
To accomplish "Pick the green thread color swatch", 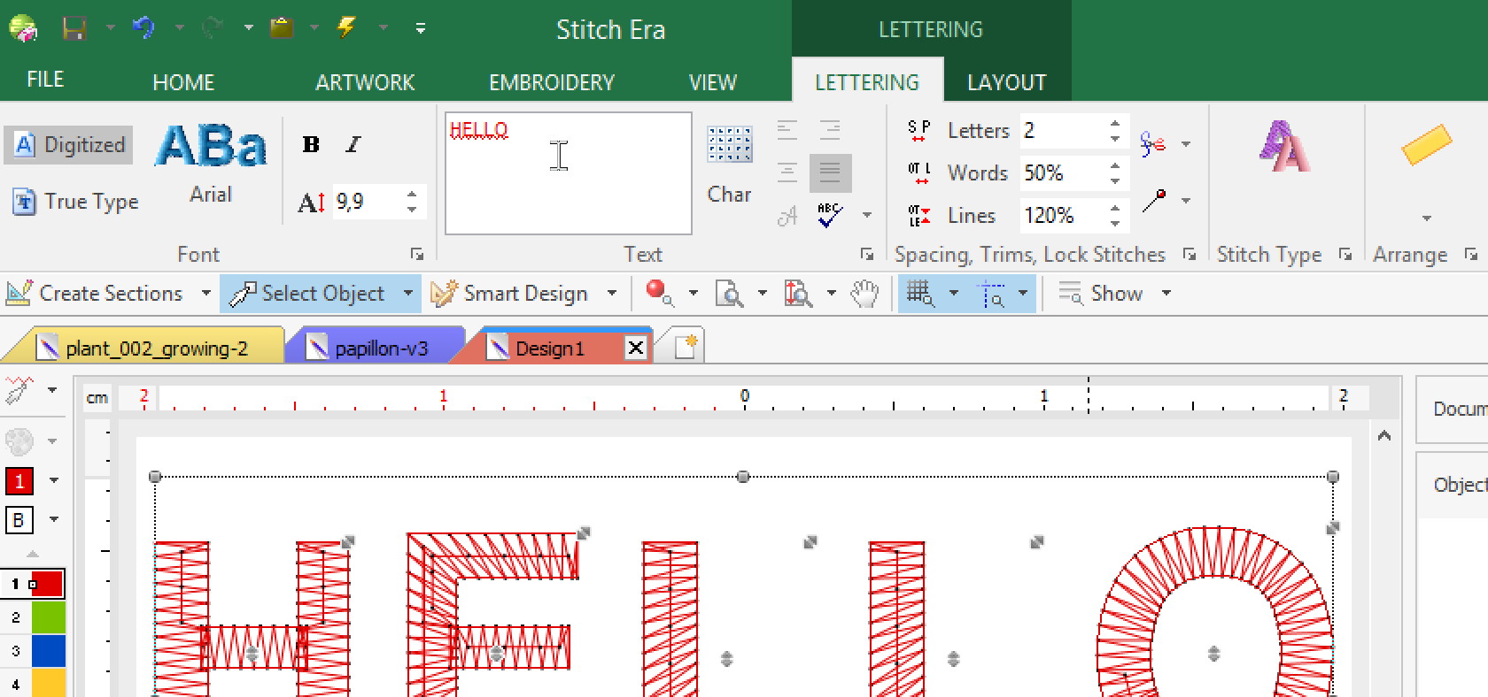I will (x=48, y=617).
